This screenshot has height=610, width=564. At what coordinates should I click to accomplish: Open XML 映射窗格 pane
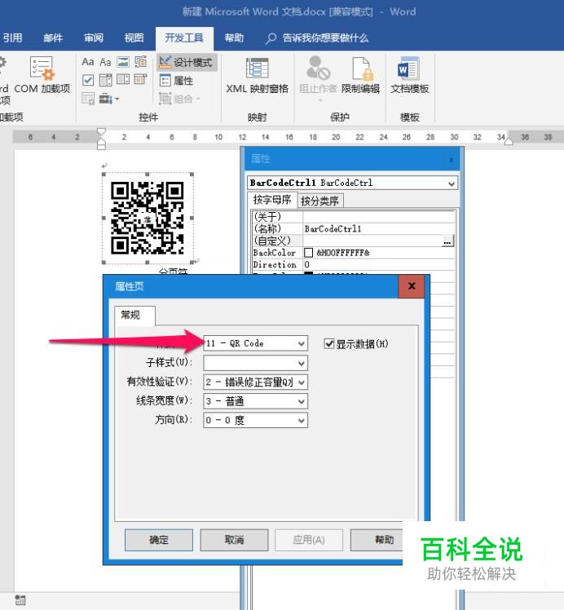[x=257, y=75]
